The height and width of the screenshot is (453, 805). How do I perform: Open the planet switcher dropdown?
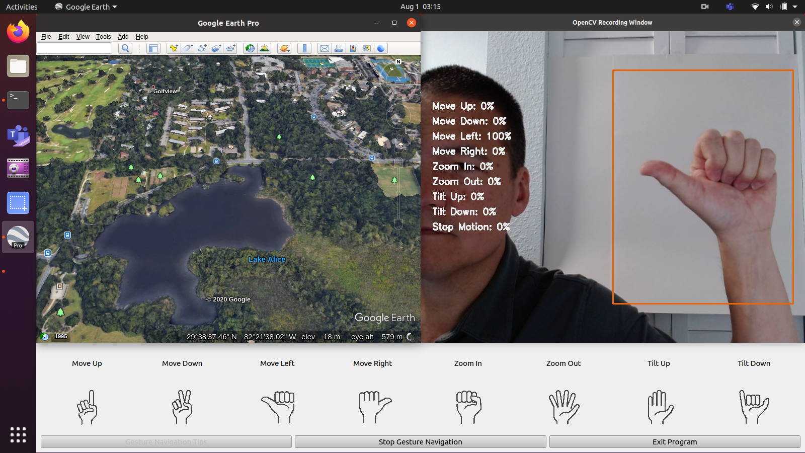point(284,48)
